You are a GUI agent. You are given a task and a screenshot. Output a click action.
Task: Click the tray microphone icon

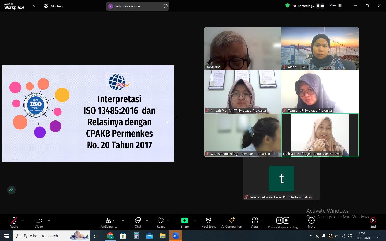(324, 236)
